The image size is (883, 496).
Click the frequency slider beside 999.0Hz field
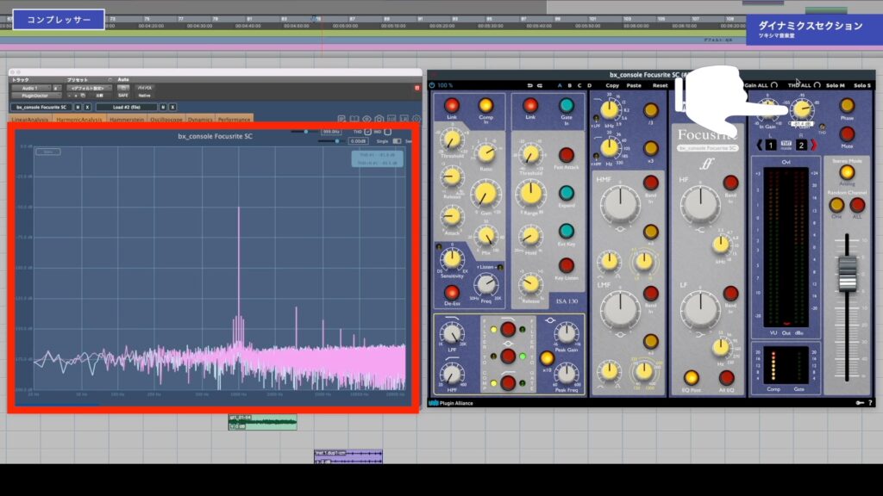(304, 132)
